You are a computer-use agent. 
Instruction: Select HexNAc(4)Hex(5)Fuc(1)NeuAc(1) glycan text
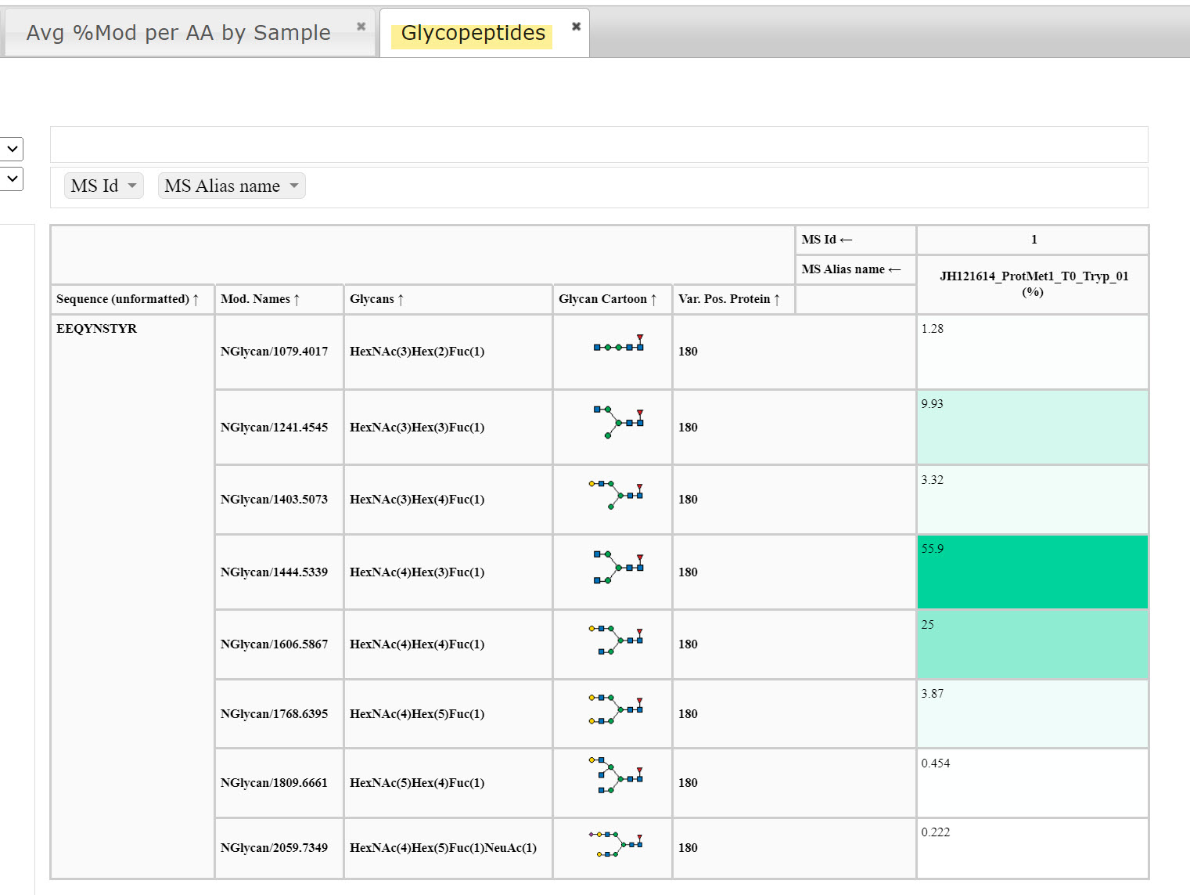point(443,848)
